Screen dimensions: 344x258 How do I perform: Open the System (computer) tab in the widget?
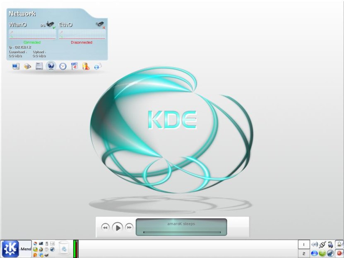(x=16, y=66)
